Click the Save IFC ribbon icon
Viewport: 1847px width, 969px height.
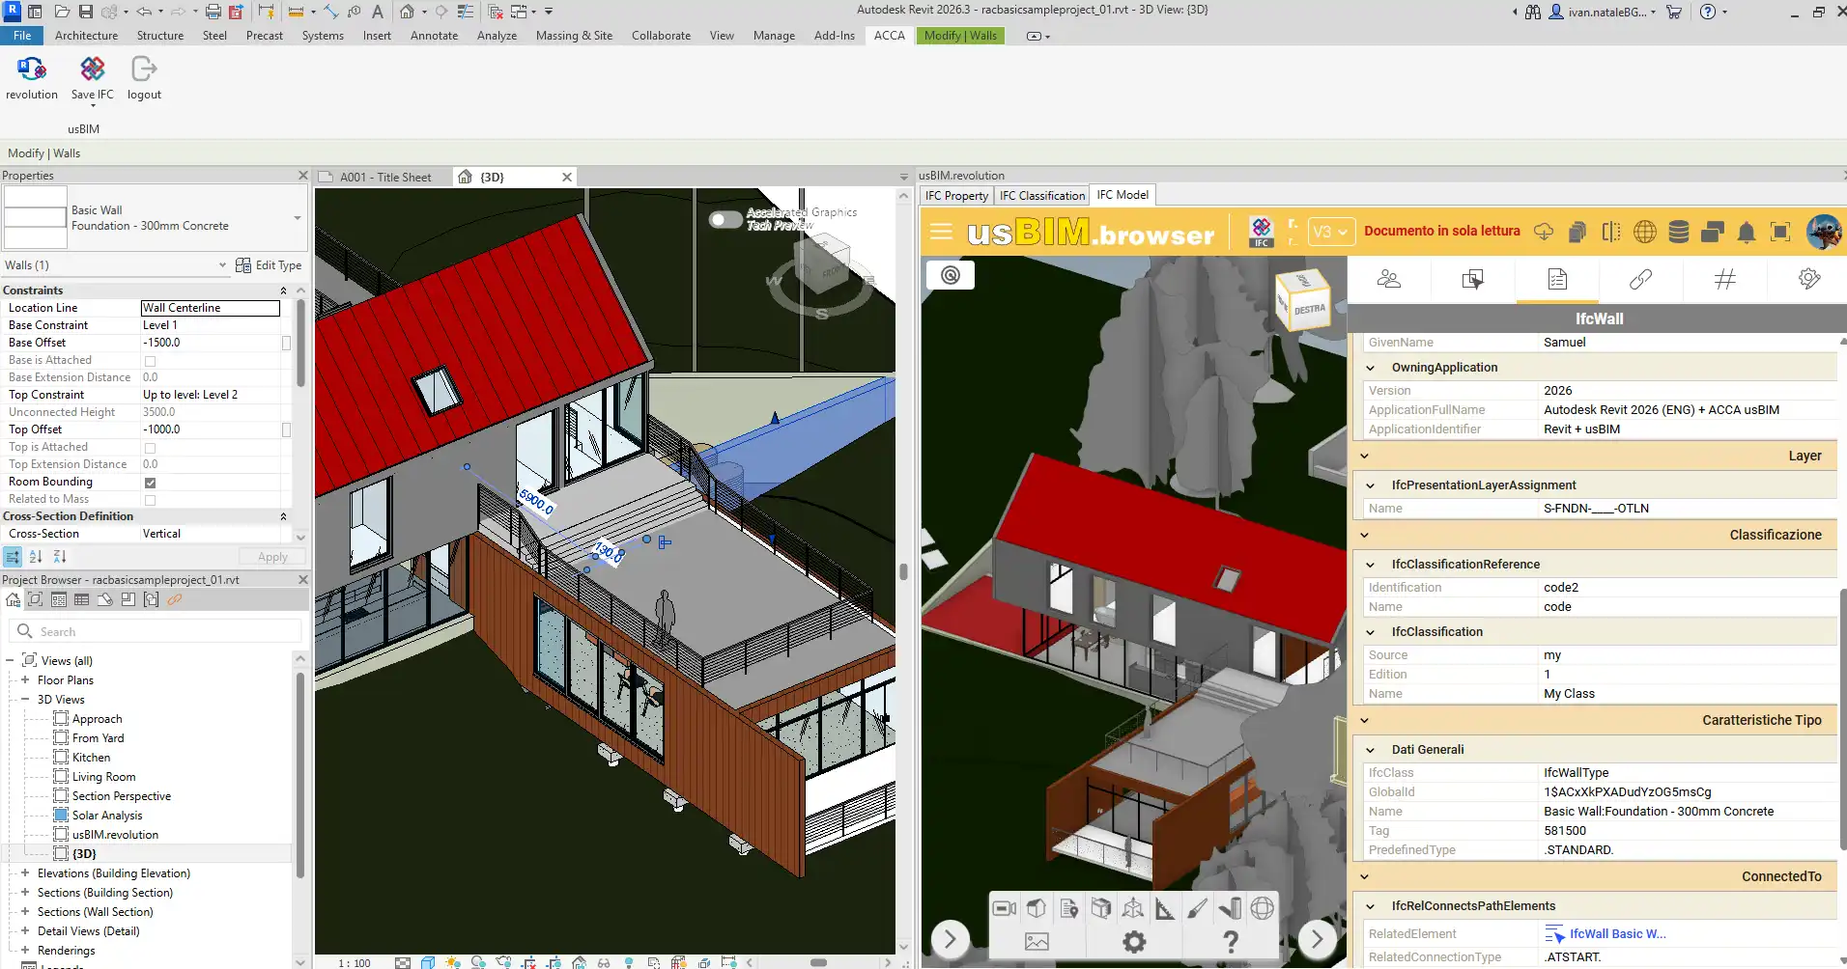[92, 70]
